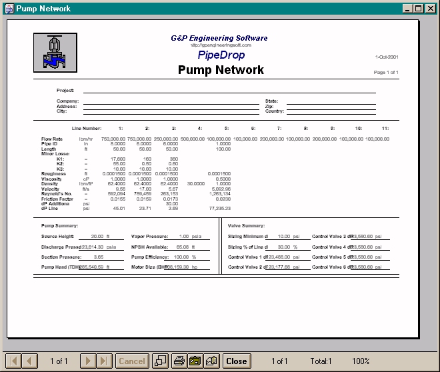Click the 'Roughness' row label

53,173
